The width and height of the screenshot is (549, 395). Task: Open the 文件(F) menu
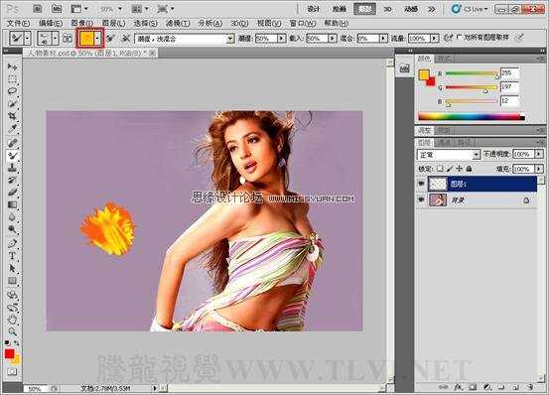point(19,23)
